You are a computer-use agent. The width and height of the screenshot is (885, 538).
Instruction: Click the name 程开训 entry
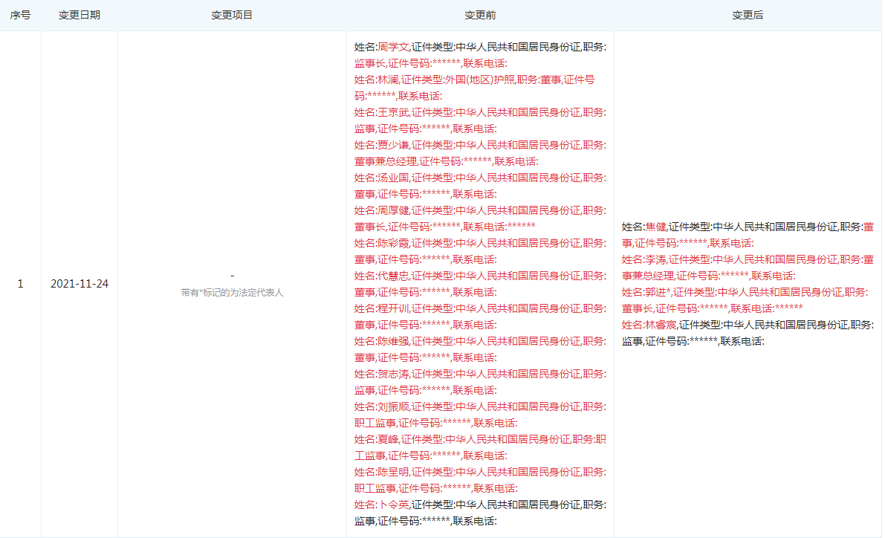click(x=393, y=309)
